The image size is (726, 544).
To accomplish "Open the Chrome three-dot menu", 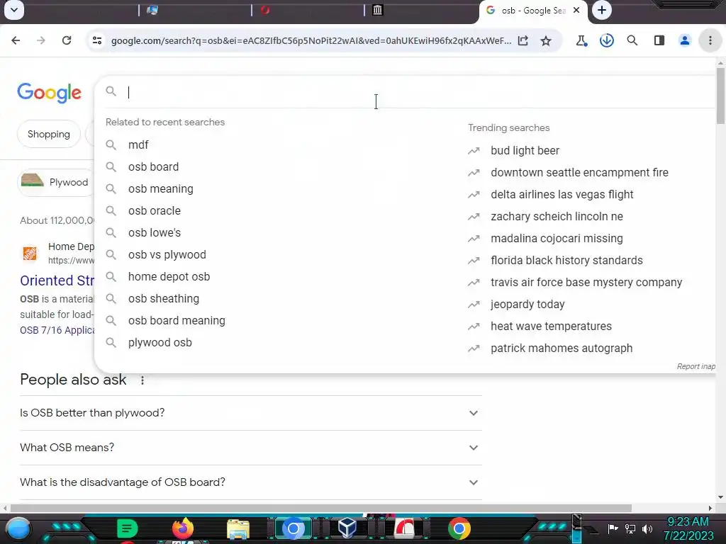I will [710, 40].
